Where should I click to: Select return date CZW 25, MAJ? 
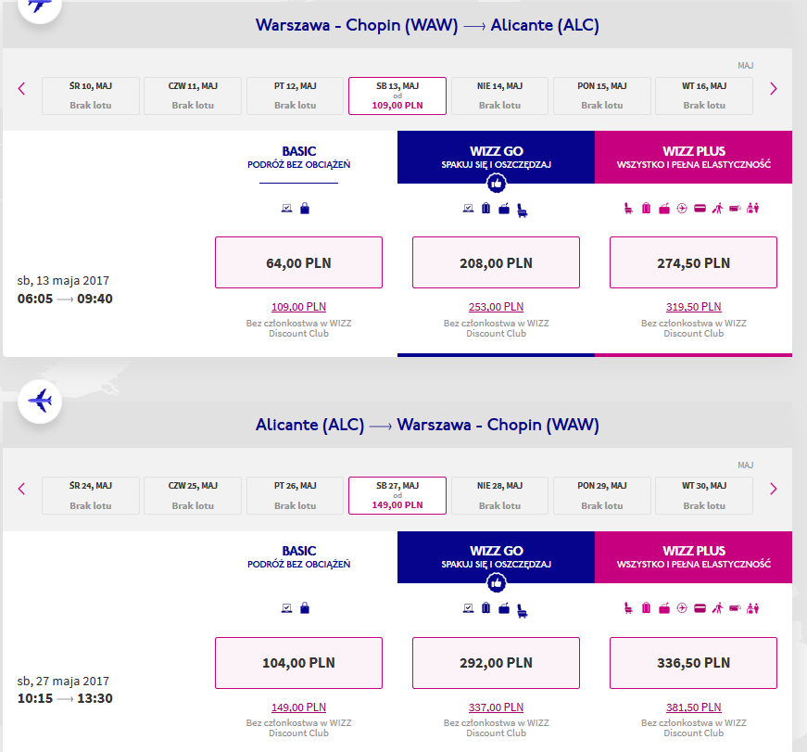pyautogui.click(x=193, y=495)
